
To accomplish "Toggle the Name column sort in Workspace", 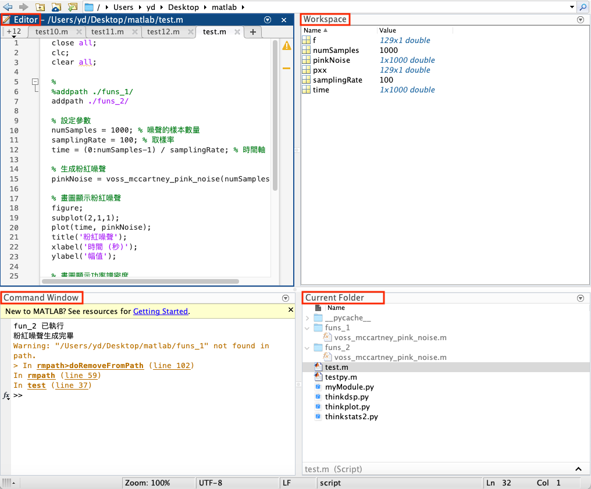I will pos(312,30).
